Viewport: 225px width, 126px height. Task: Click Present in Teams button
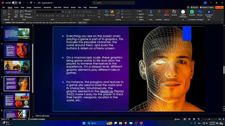207,7
